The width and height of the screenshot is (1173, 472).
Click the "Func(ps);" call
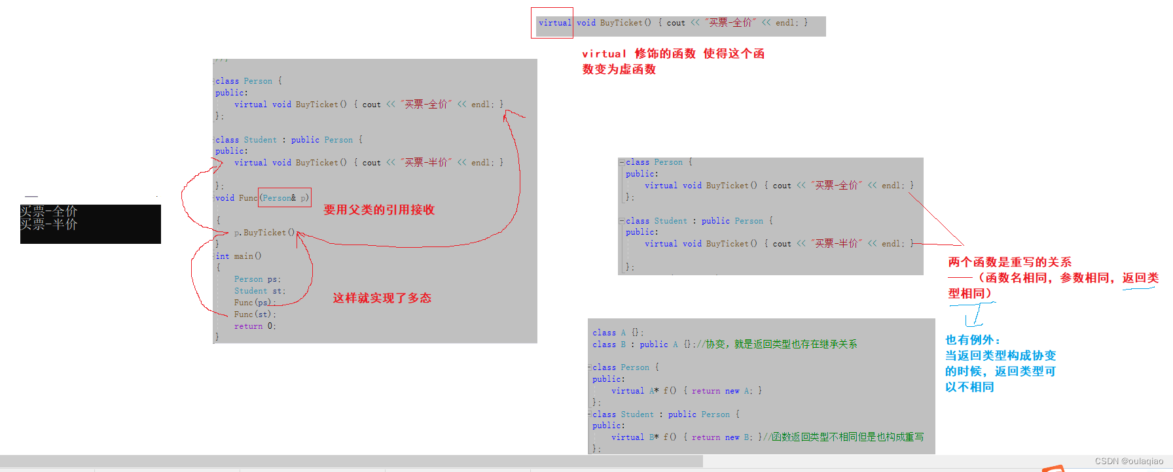point(255,303)
